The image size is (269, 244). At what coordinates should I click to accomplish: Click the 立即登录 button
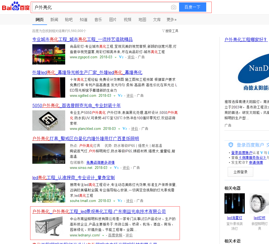click(x=240, y=172)
